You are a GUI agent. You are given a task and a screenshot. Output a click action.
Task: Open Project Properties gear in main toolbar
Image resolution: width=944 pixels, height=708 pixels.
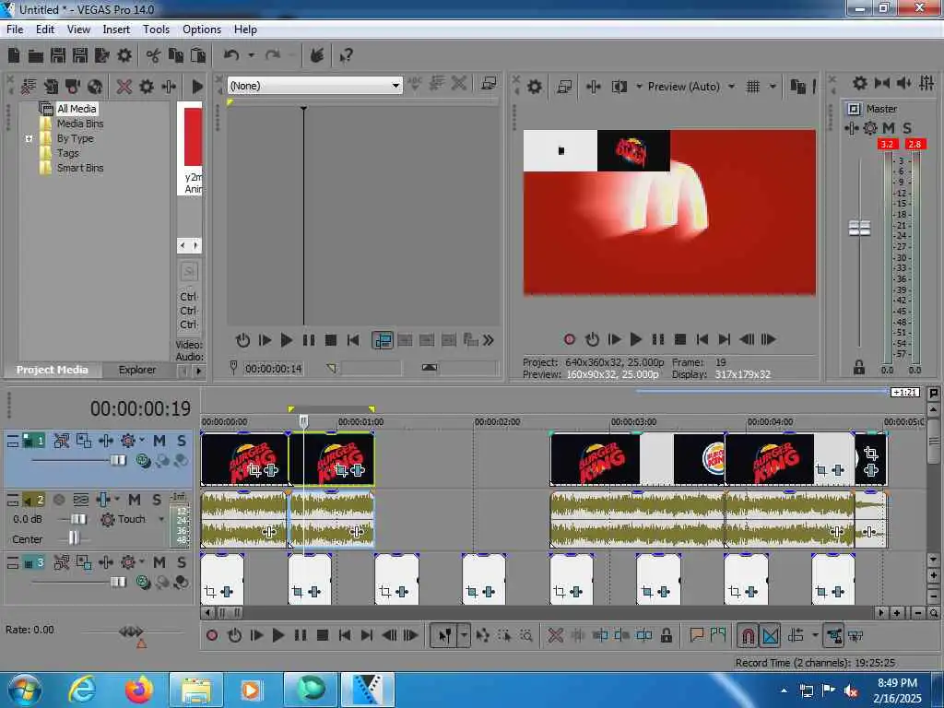[x=124, y=55]
